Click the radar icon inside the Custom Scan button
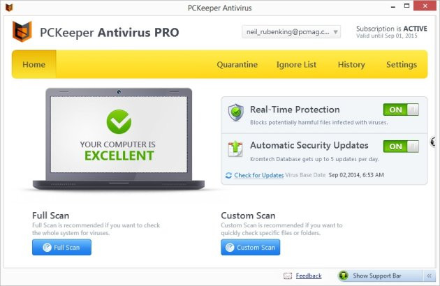The width and height of the screenshot is (440, 286). 230,248
